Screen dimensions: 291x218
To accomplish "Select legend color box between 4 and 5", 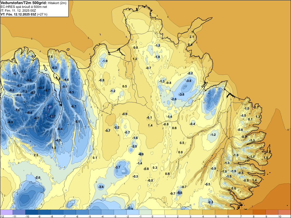I will tap(209, 212).
